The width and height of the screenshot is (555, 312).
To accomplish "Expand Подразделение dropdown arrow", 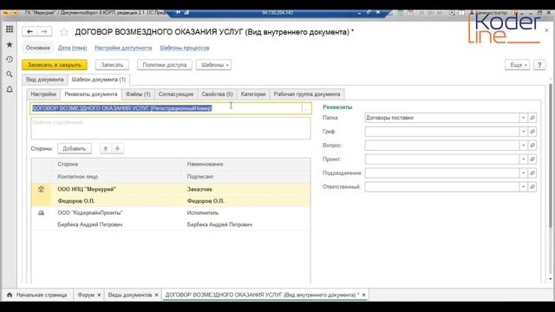I will coord(523,173).
